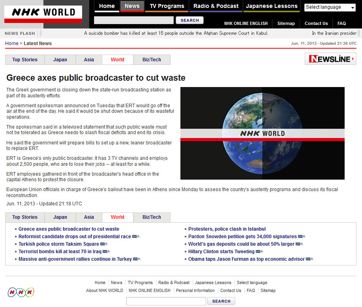
Task: Click the NEWSLINE logo banner
Action: (330, 59)
